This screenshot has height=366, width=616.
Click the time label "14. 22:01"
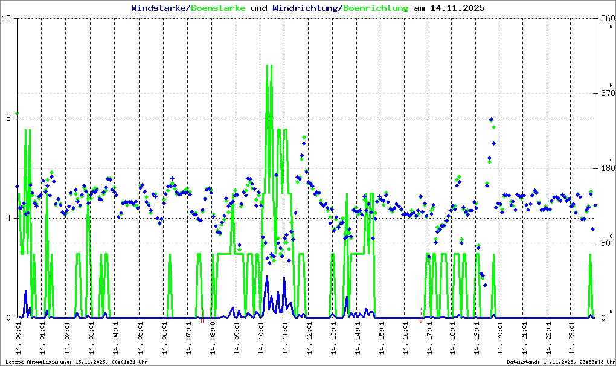[550, 338]
